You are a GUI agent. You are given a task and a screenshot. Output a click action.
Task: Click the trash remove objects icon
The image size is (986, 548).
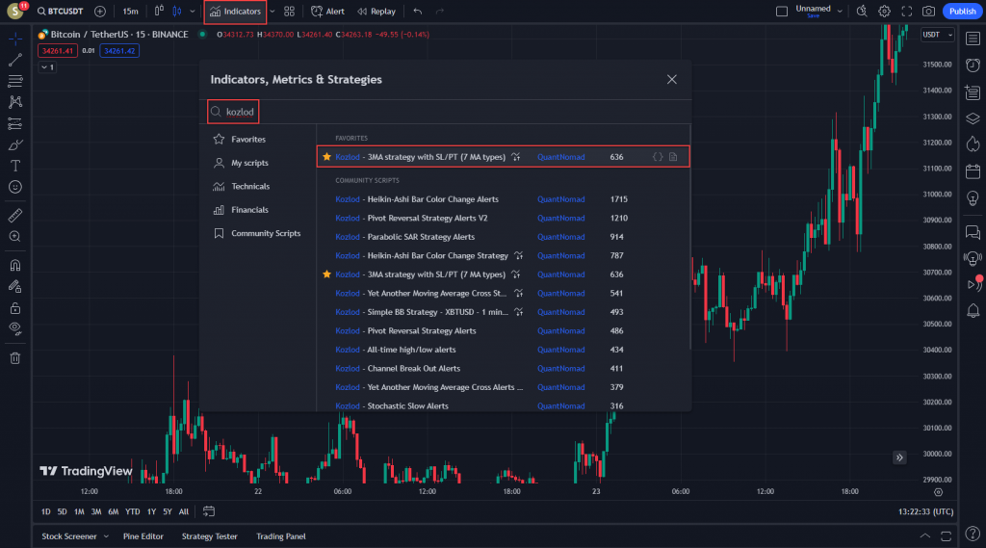(x=15, y=358)
